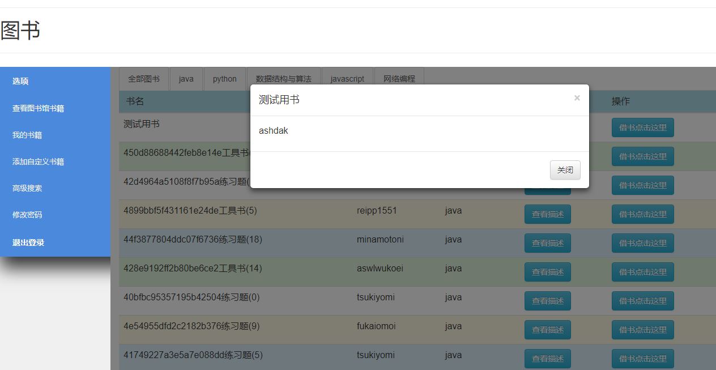Borrow 41749227a3e5a7e088dd练习题(5) via its button
The image size is (716, 370).
(643, 358)
